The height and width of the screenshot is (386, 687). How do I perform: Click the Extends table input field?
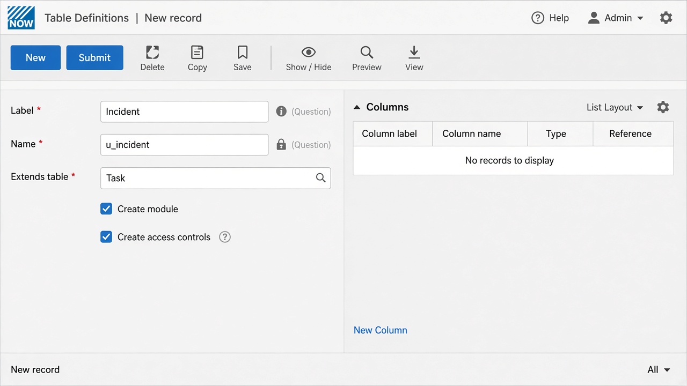coord(215,178)
